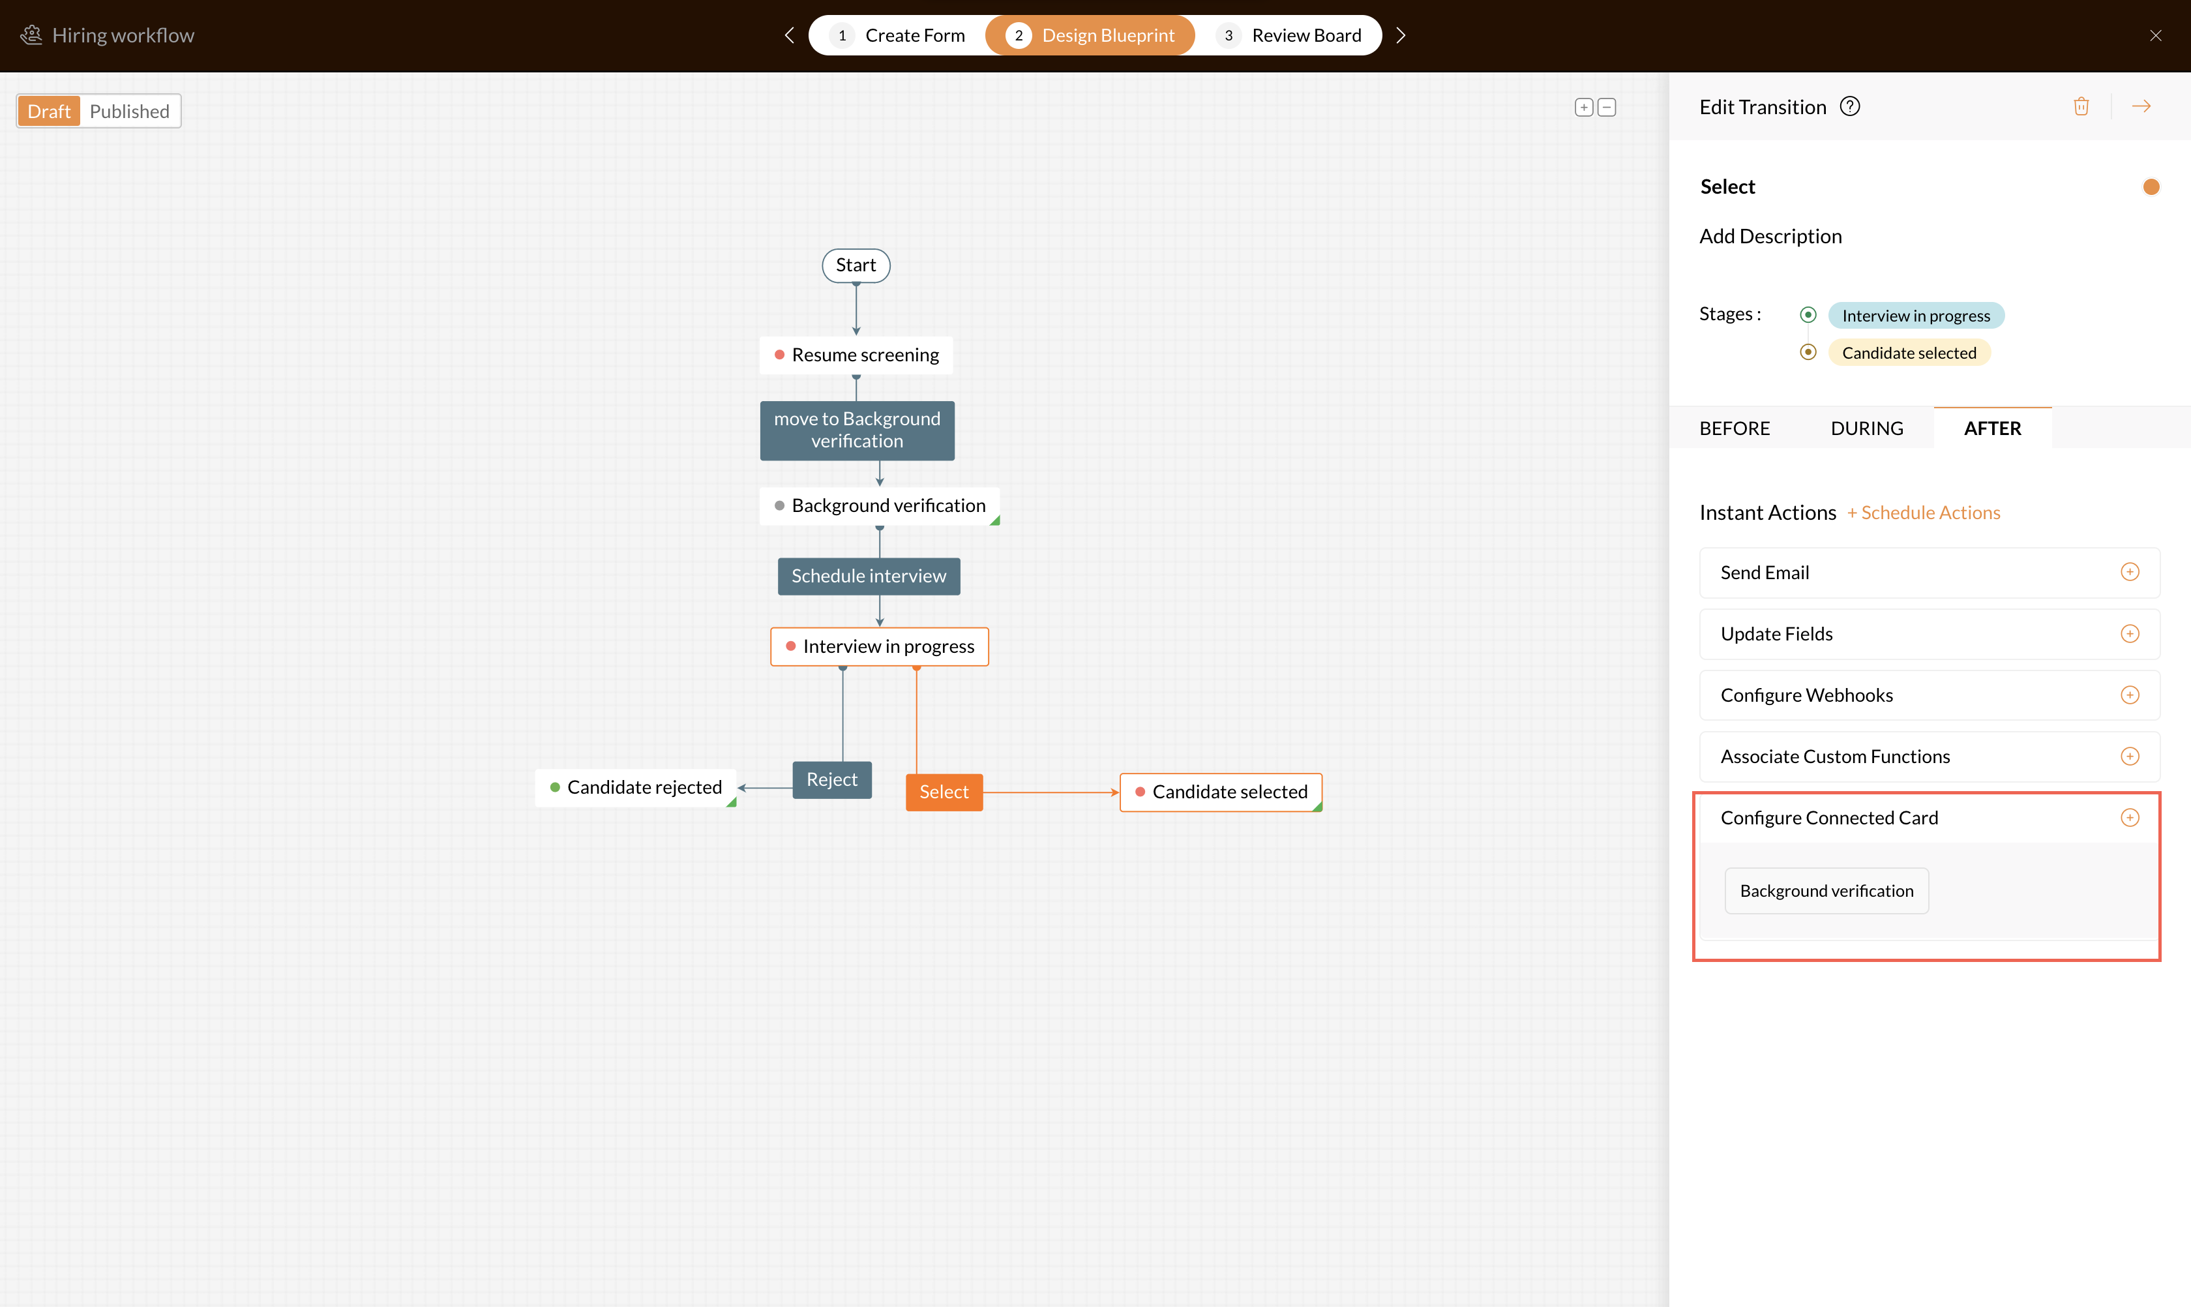Viewport: 2191px width, 1307px height.
Task: Go to previous step with left chevron
Action: pyautogui.click(x=789, y=35)
